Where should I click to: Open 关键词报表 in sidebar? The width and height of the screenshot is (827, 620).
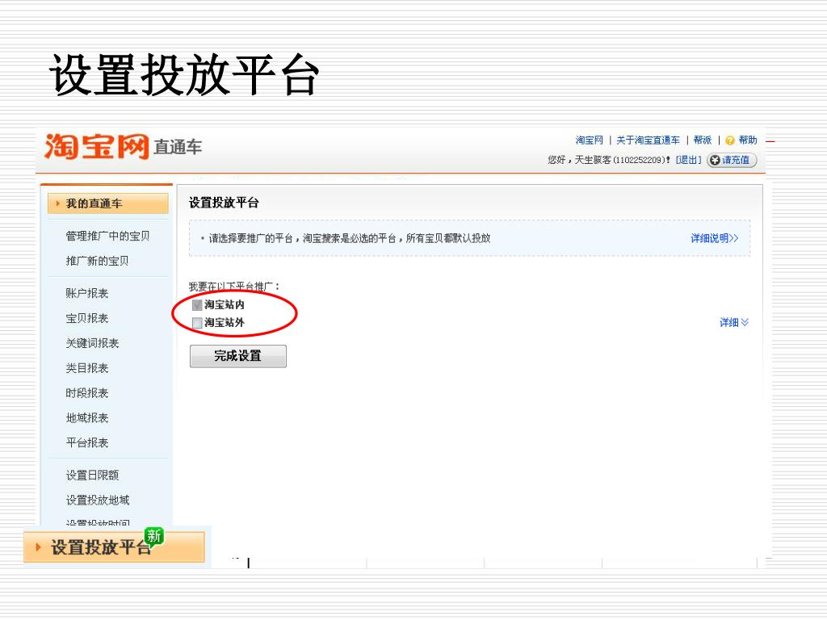(92, 343)
